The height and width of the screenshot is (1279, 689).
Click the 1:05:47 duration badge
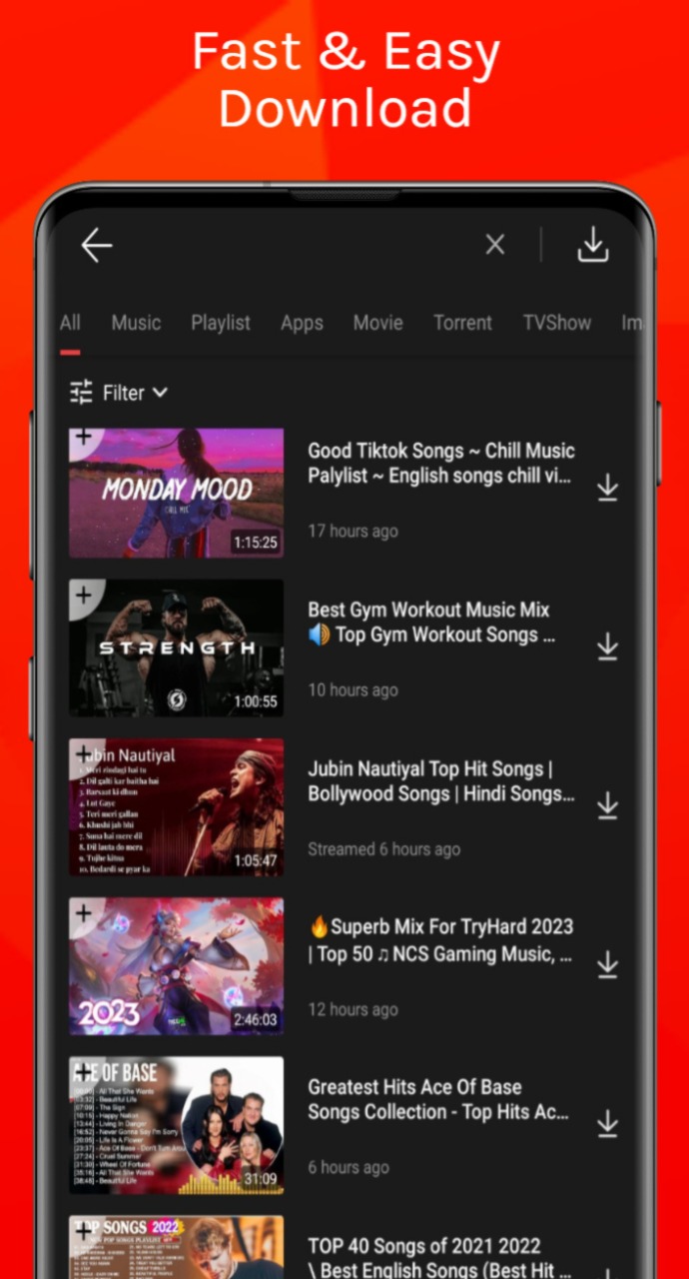tap(255, 860)
